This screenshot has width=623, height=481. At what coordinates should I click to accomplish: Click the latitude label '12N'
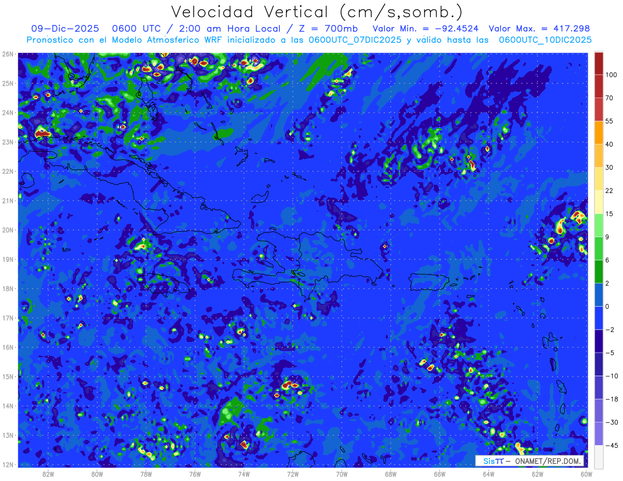click(8, 464)
